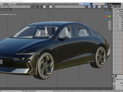This screenshot has height=92, width=123.
Task: Click the hand pan viewport button
Action: coord(110,25)
